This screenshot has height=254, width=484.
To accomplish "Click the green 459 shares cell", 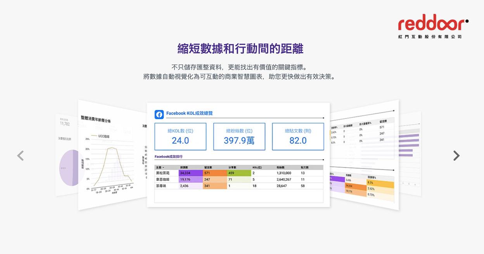I will click(x=239, y=173).
